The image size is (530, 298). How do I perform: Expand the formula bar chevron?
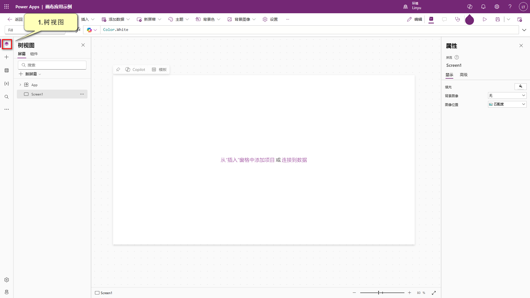[524, 30]
